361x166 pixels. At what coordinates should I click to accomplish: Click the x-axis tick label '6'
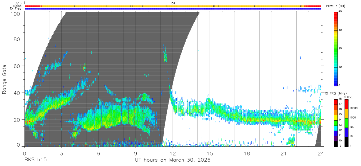(x=99, y=153)
